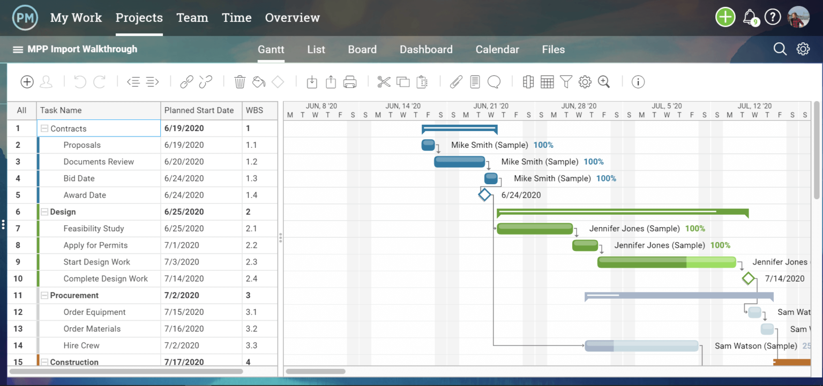Open the hamburger menu beside project name
The width and height of the screenshot is (823, 386).
18,50
